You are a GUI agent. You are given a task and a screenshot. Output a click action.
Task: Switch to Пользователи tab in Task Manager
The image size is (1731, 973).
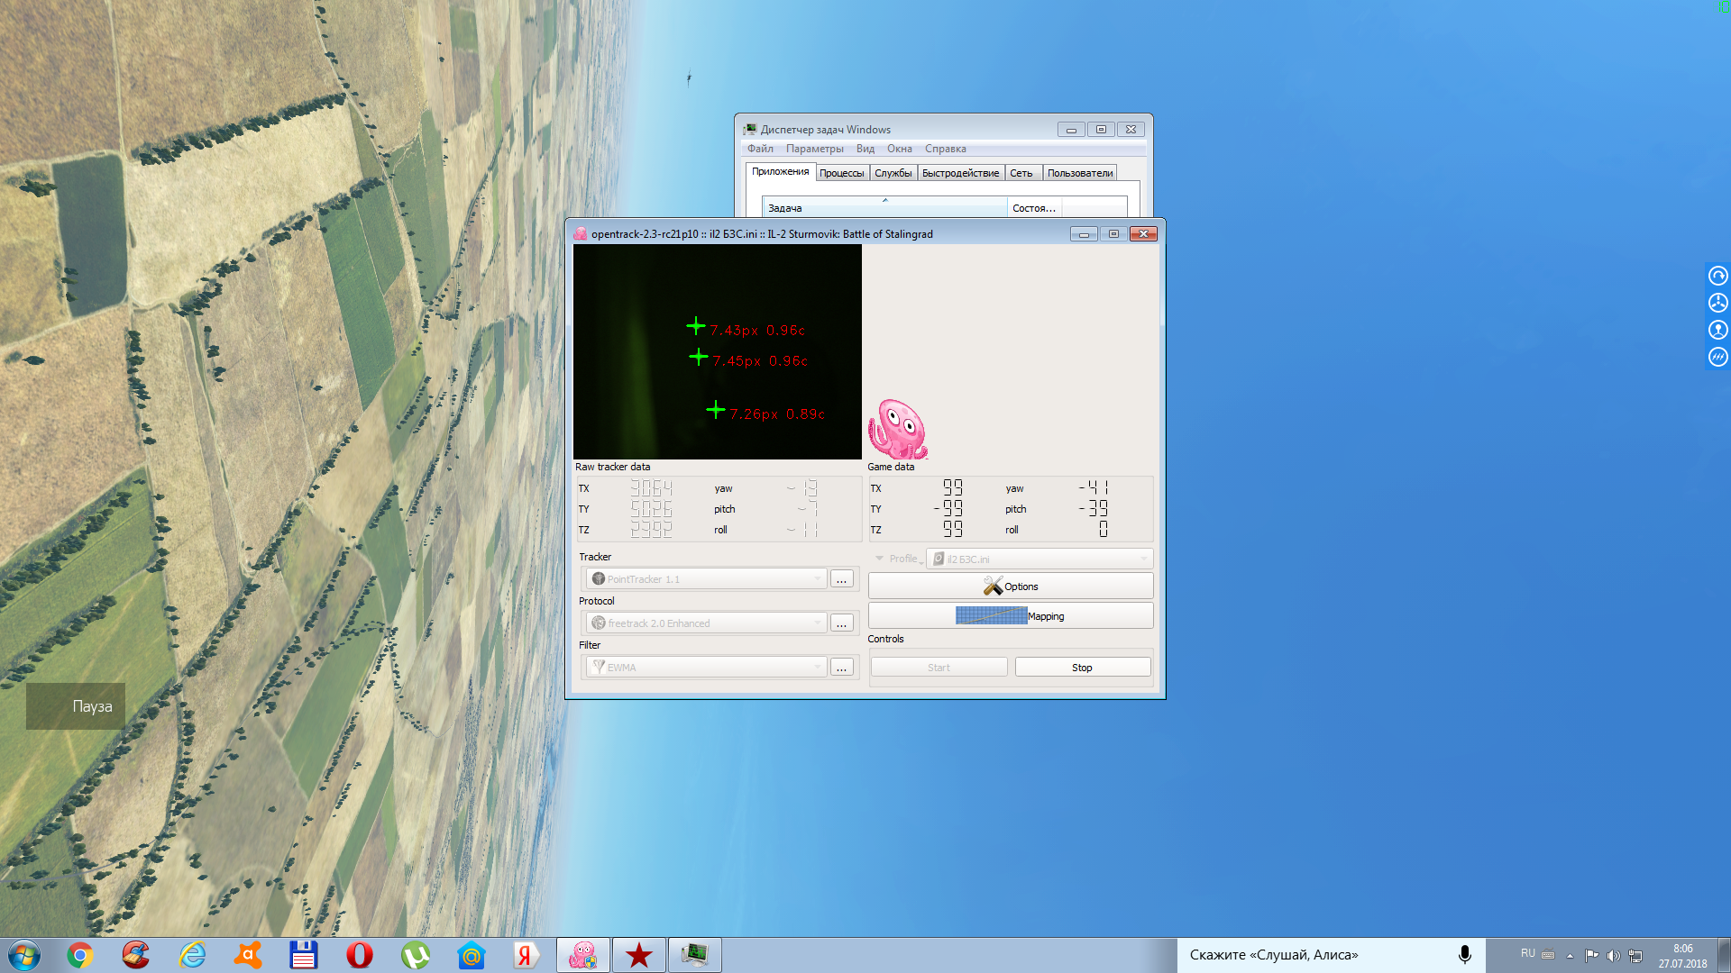coord(1080,173)
